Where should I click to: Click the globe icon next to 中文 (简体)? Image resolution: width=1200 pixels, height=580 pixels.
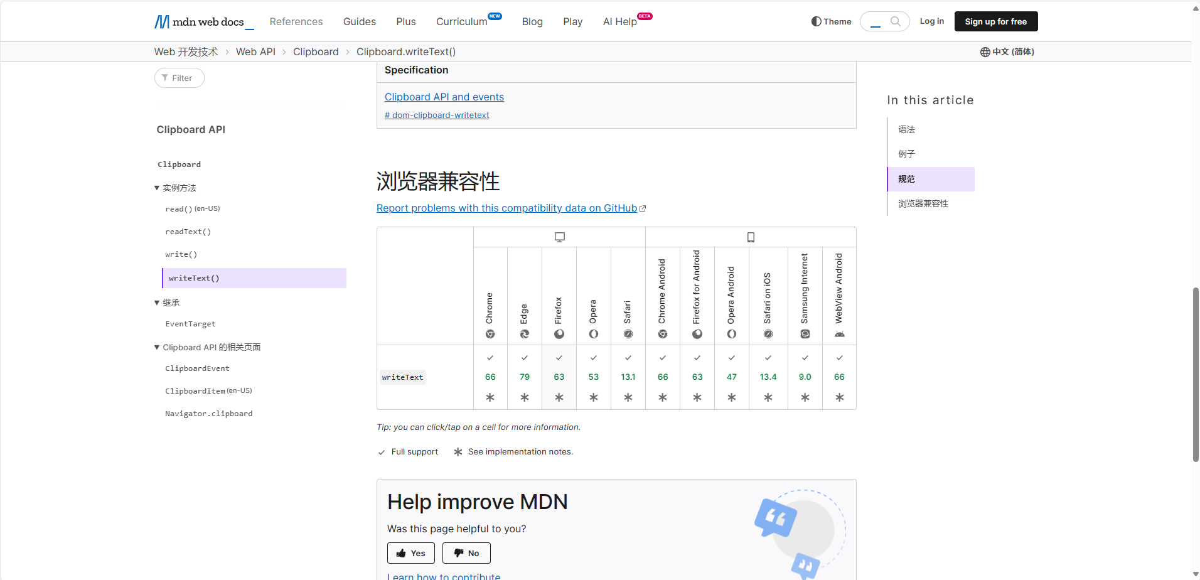984,51
